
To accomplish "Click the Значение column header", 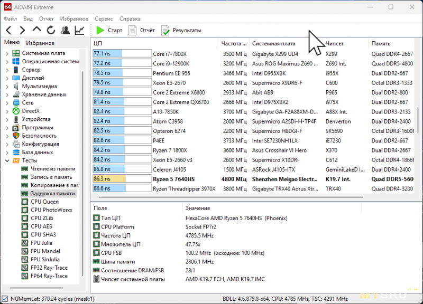I will pos(272,208).
